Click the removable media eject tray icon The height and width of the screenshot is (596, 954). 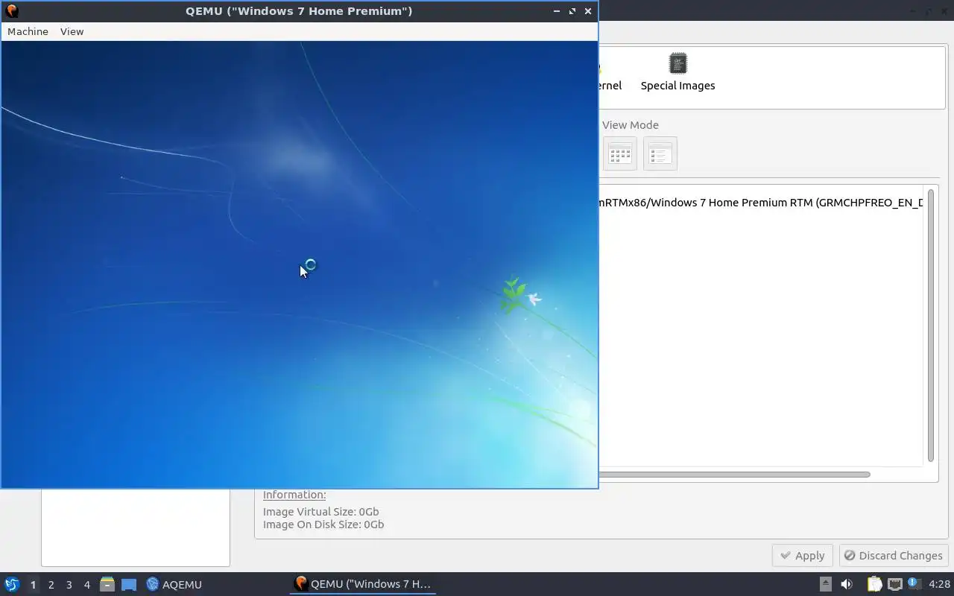826,584
